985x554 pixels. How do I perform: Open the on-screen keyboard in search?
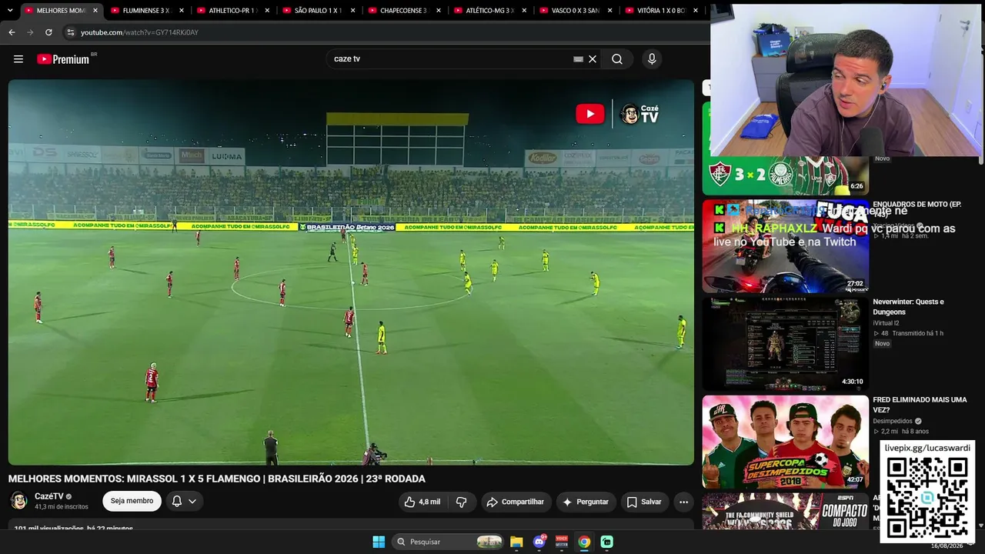[578, 59]
